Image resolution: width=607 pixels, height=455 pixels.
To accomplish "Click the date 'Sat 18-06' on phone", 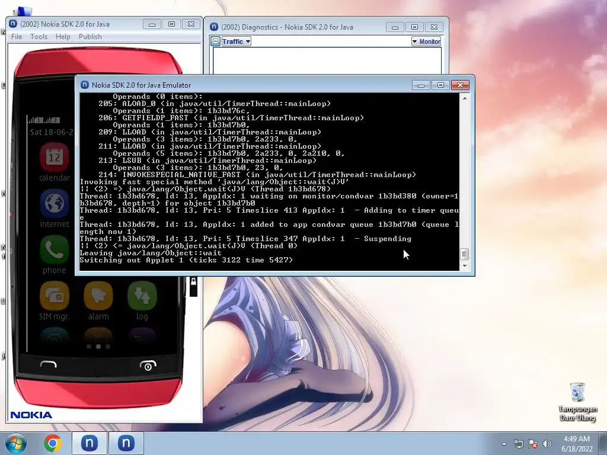I will click(x=52, y=132).
